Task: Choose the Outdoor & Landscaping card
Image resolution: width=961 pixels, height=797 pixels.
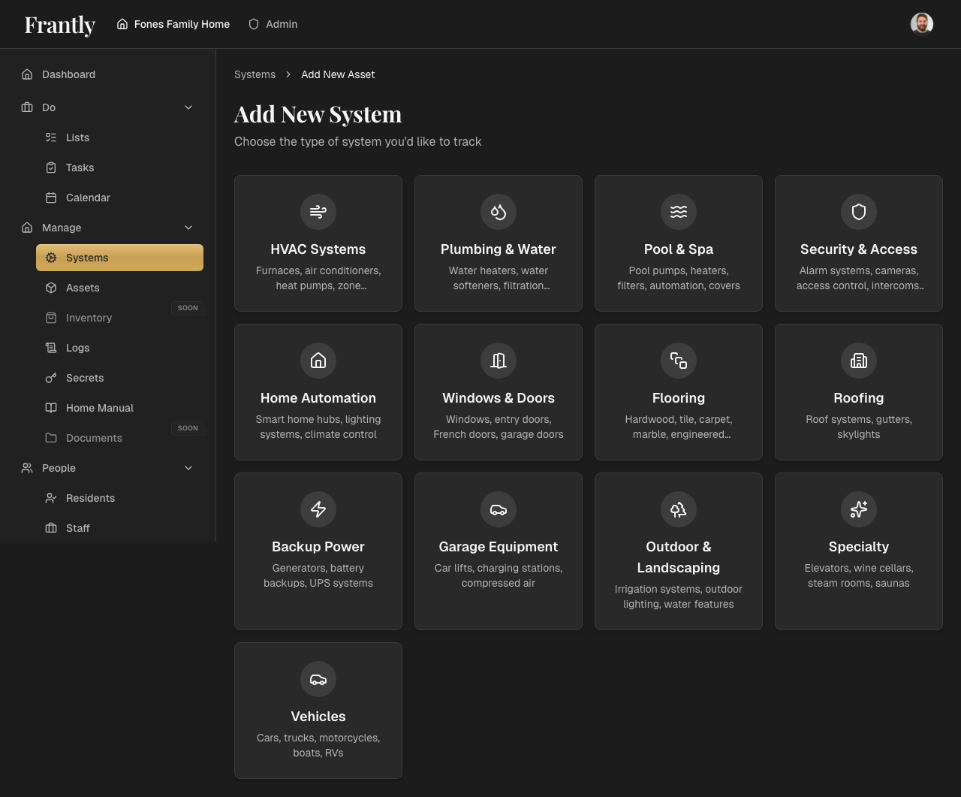Action: pos(678,551)
